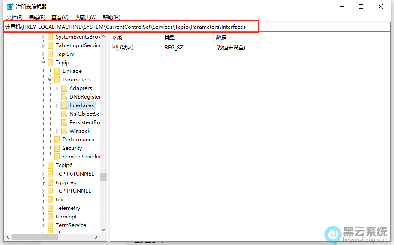The width and height of the screenshot is (394, 245).
Task: Click the Security folder icon
Action: (57, 148)
